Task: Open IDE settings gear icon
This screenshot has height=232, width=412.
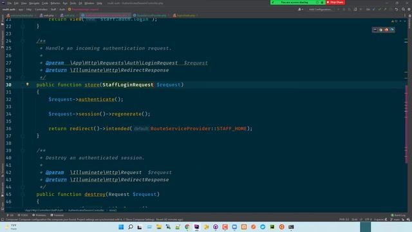Action: point(409,9)
